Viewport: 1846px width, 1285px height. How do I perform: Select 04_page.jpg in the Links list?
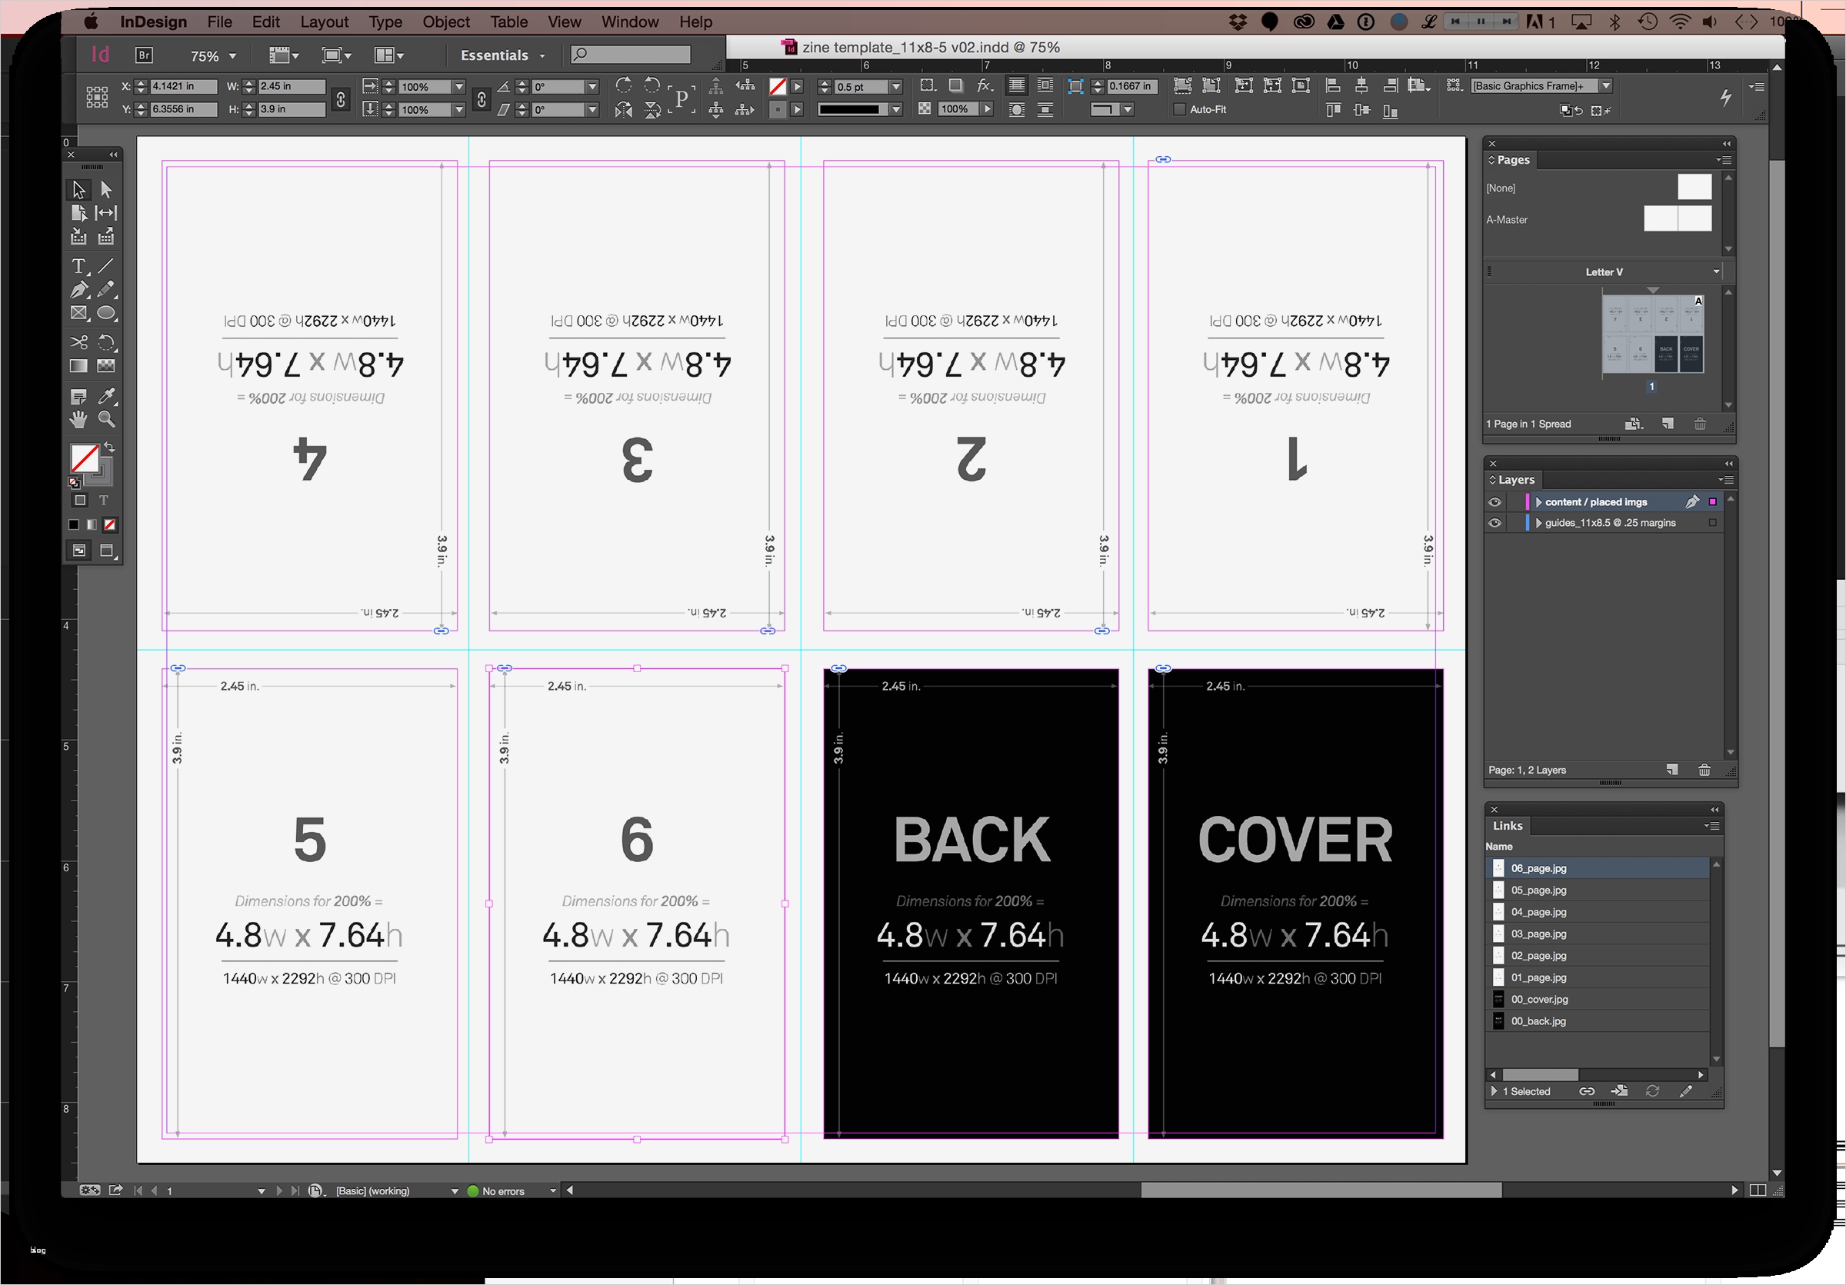1538,911
